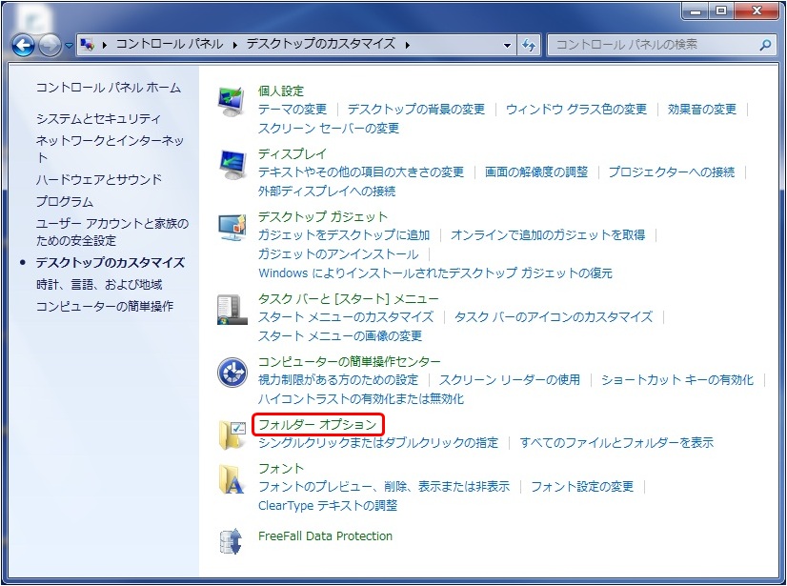The height and width of the screenshot is (586, 787).
Task: Click the フォルダー オプション folder icon
Action: pyautogui.click(x=232, y=434)
